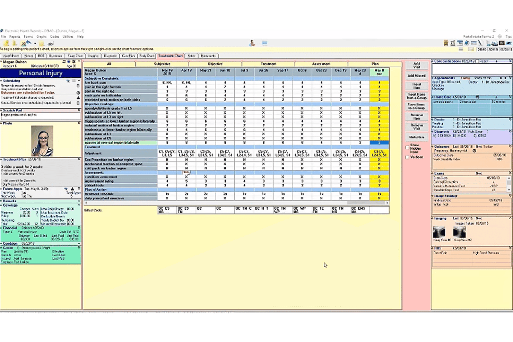Click the Add Visit button
Viewport: 513px width, 342px height.
pyautogui.click(x=417, y=65)
